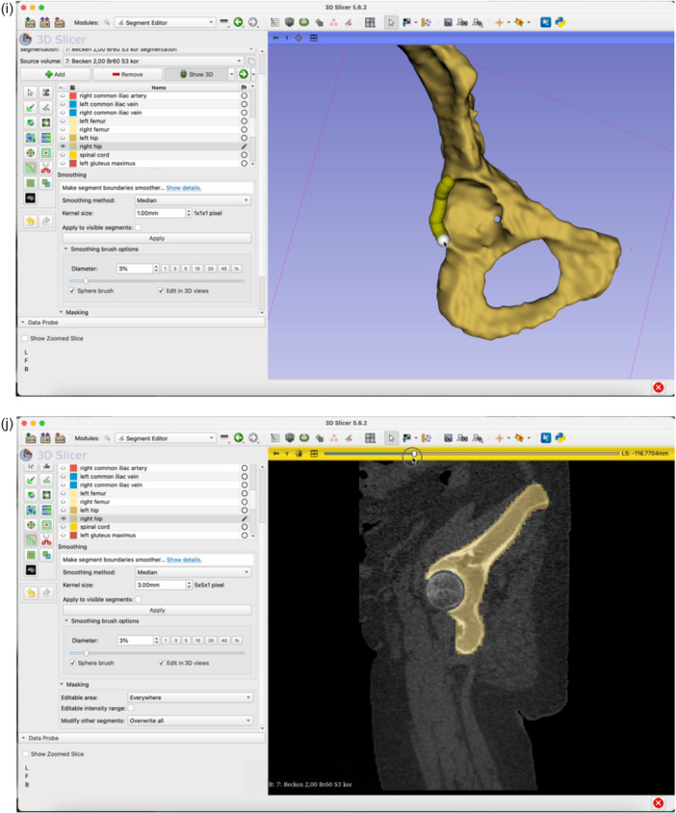Open Editable area dropdown in bottom window
This screenshot has width=676, height=813.
(x=191, y=698)
